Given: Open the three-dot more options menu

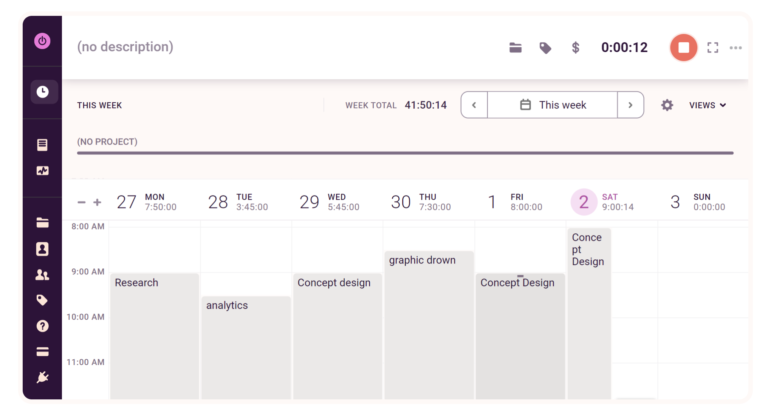Looking at the screenshot, I should [x=735, y=48].
